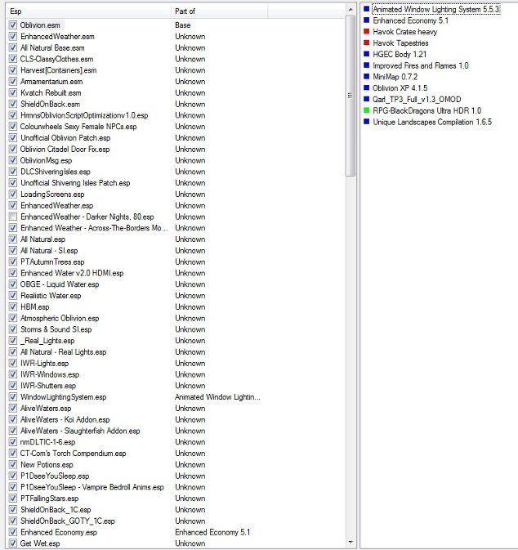This screenshot has height=550, width=518.
Task: Select Enhanced Economy 5.1 in mod list
Action: pyautogui.click(x=411, y=20)
